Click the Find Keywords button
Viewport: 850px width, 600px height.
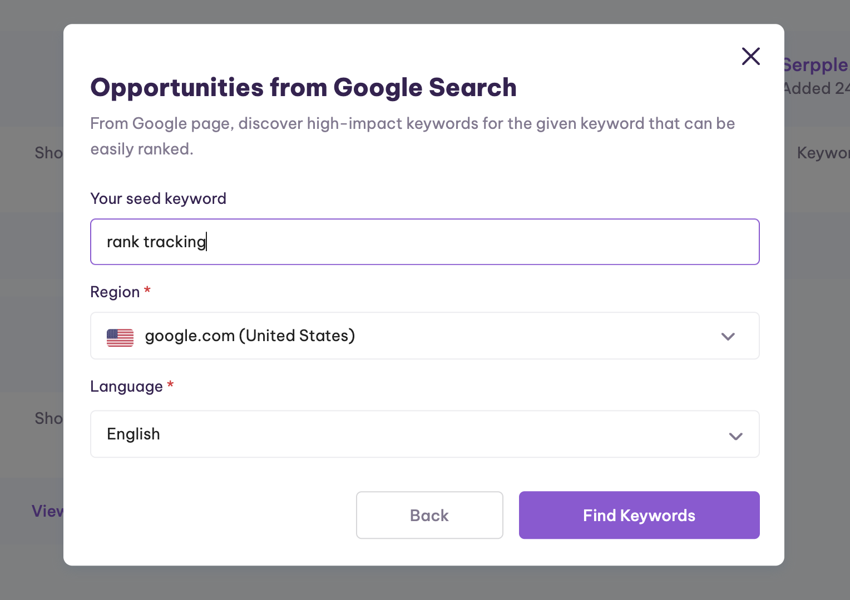tap(639, 515)
